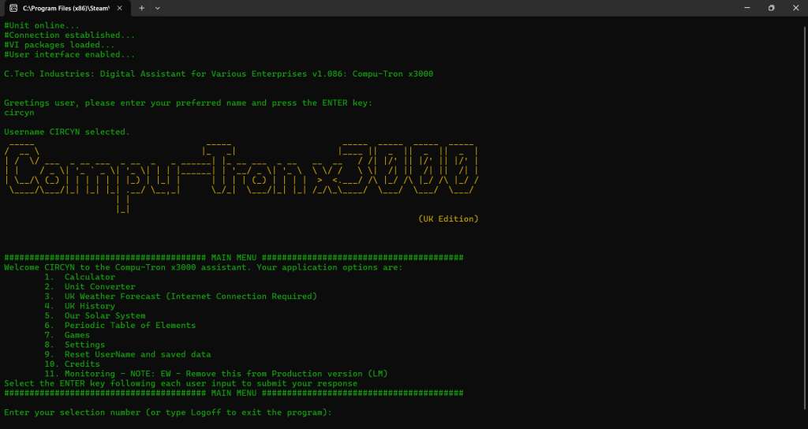The width and height of the screenshot is (808, 429).
Task: Expand the new tab profile dropdown
Action: [158, 8]
